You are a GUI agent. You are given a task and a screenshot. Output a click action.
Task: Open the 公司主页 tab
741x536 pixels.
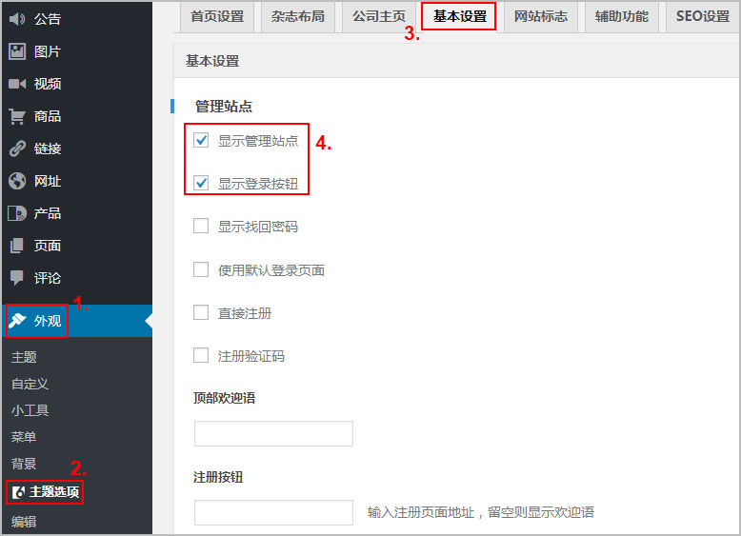[378, 16]
